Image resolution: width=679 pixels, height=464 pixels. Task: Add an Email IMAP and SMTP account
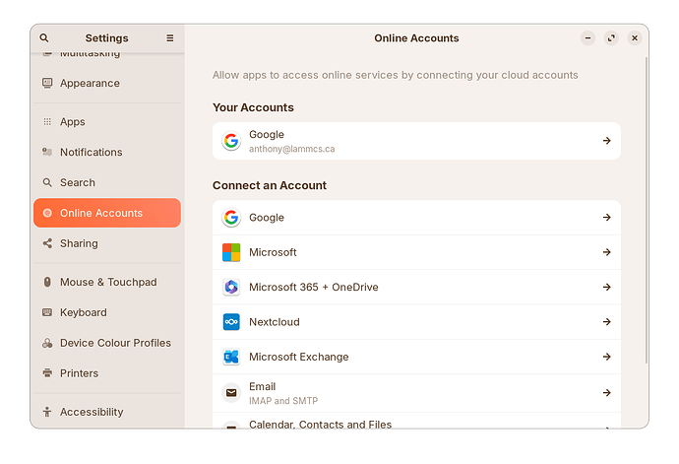click(x=413, y=392)
